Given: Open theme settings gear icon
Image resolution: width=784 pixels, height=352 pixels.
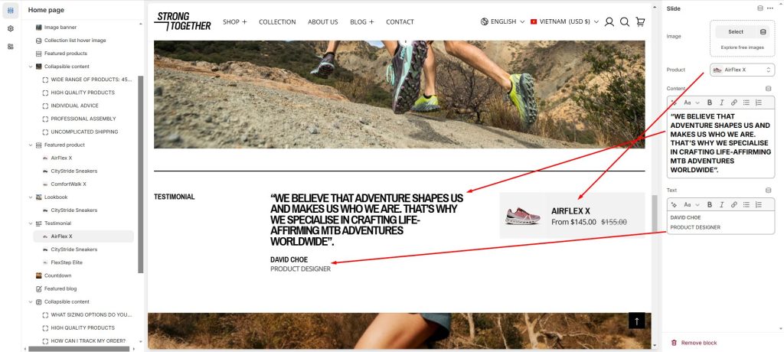Looking at the screenshot, I should point(11,28).
